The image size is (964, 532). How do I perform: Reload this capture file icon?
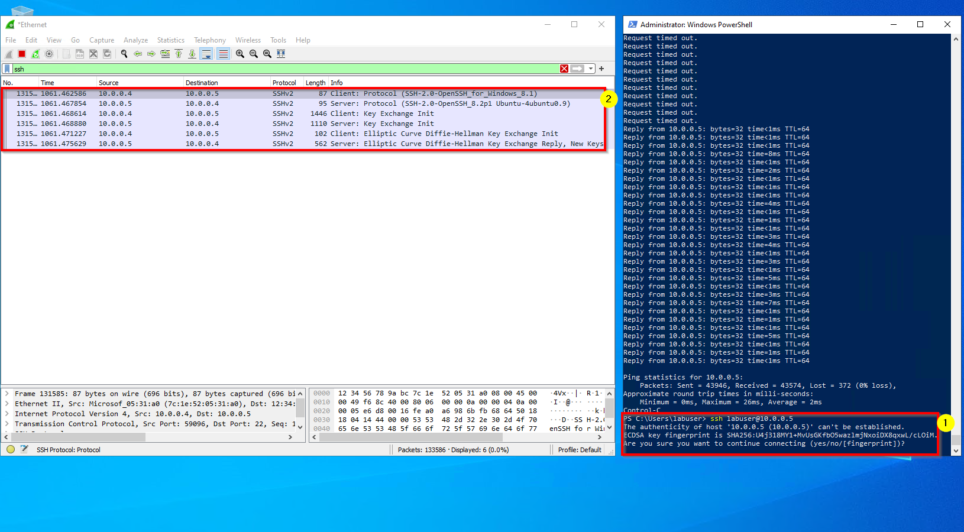[x=107, y=54]
